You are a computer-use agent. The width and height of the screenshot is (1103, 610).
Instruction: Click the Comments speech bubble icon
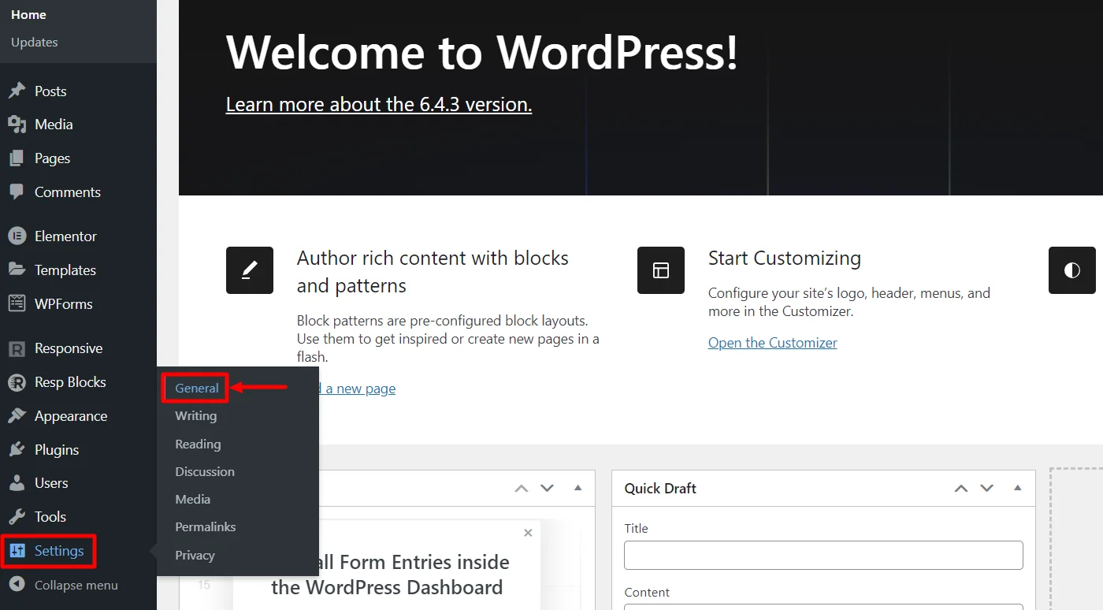click(x=17, y=192)
